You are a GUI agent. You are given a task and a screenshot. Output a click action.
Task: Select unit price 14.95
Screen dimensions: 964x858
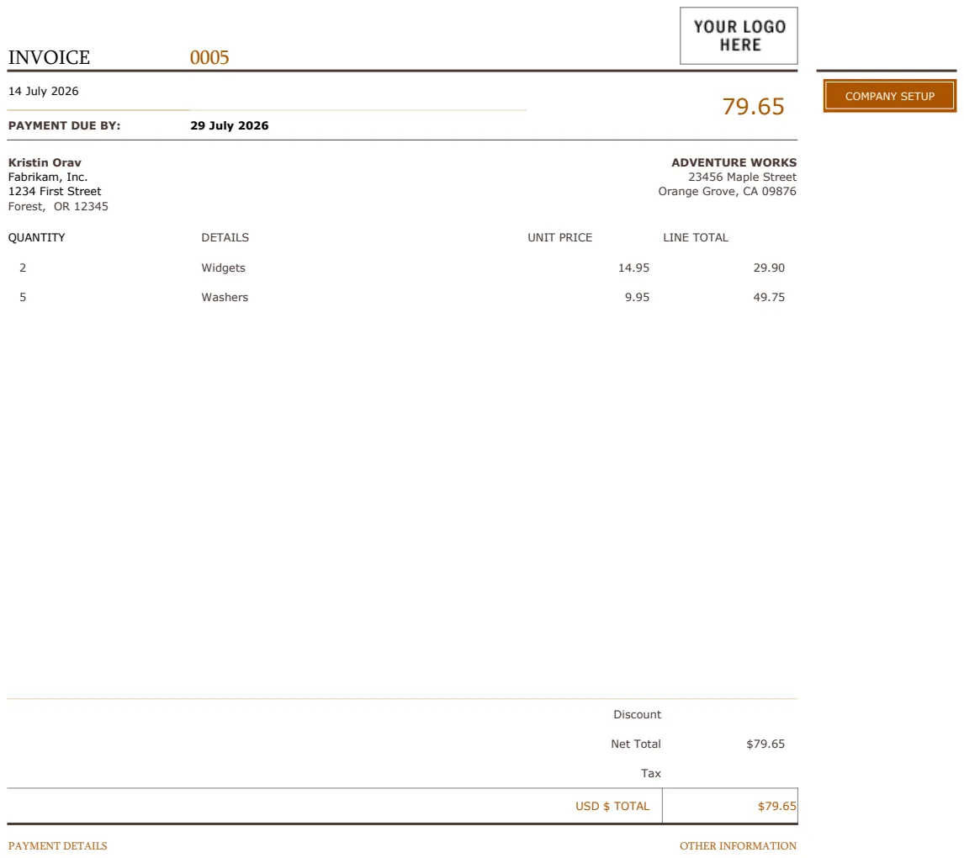634,267
